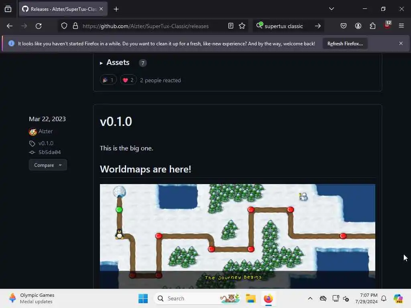411x308 pixels.
Task: Open Firefox account icon
Action: pos(358,26)
